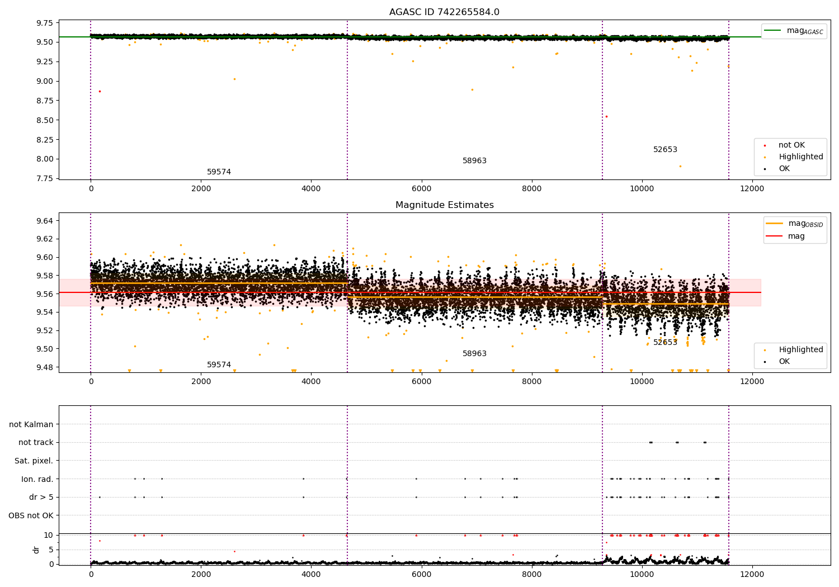Click the 9.48 y-axis tick label
The height and width of the screenshot is (587, 839).
[44, 368]
